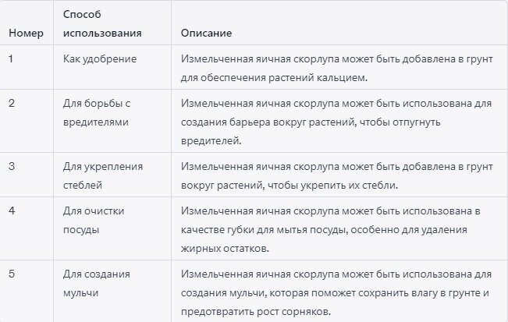Select the 'Для борьбы с вредителями' cell
The image size is (508, 322).
96,112
